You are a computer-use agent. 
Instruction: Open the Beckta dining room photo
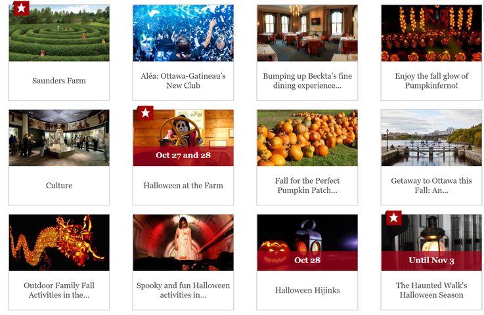(x=307, y=33)
